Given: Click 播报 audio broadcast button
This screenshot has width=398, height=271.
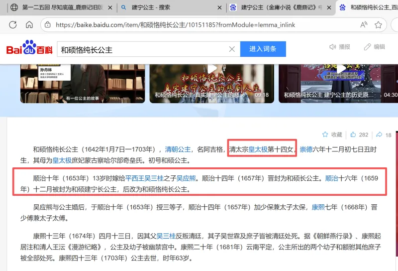Looking at the screenshot, I should pyautogui.click(x=339, y=47).
